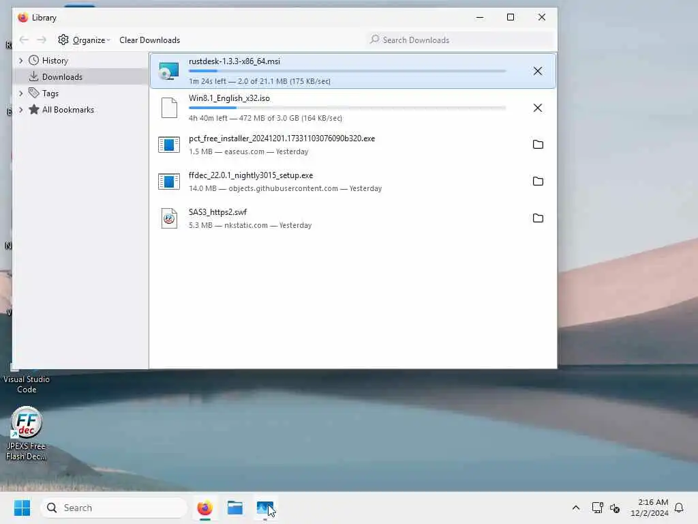This screenshot has height=524, width=698.
Task: Select the ffdec_22.0.1_nightly3015_setup.exe name
Action: 251,175
